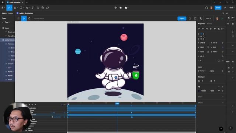Click the Share button
The height and width of the screenshot is (133, 236).
218,8
